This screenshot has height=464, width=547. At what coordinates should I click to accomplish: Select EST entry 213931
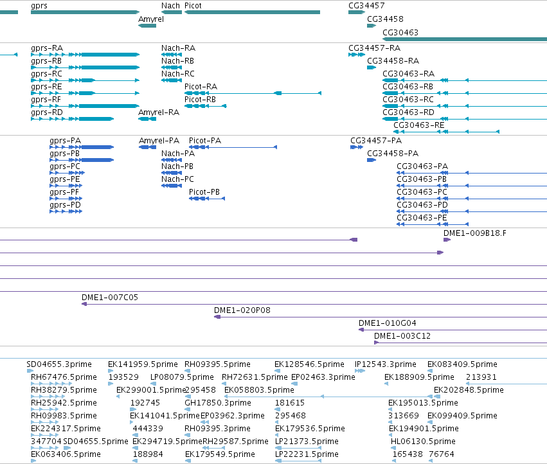[x=481, y=377]
